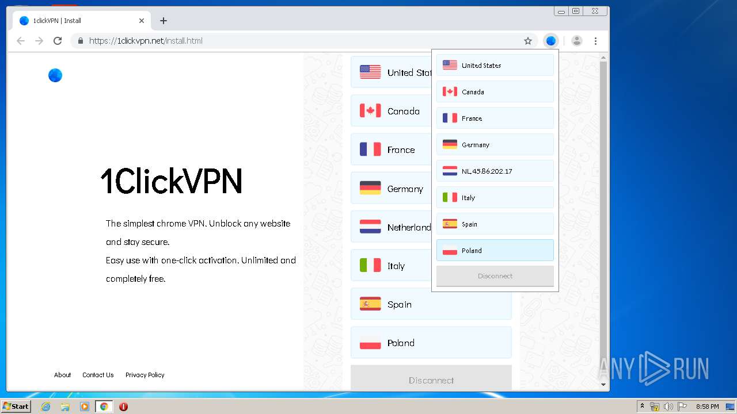The height and width of the screenshot is (414, 737).
Task: Choose Spain on the web page list
Action: pos(431,304)
